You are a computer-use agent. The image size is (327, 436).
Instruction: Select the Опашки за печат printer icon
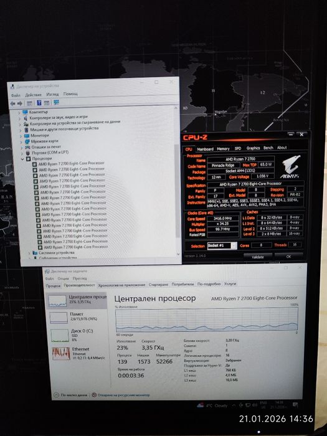(x=27, y=147)
